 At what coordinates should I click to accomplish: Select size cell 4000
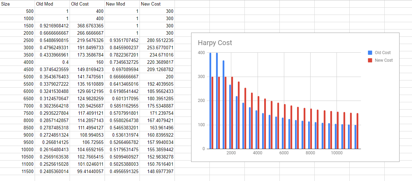pyautogui.click(x=17, y=62)
